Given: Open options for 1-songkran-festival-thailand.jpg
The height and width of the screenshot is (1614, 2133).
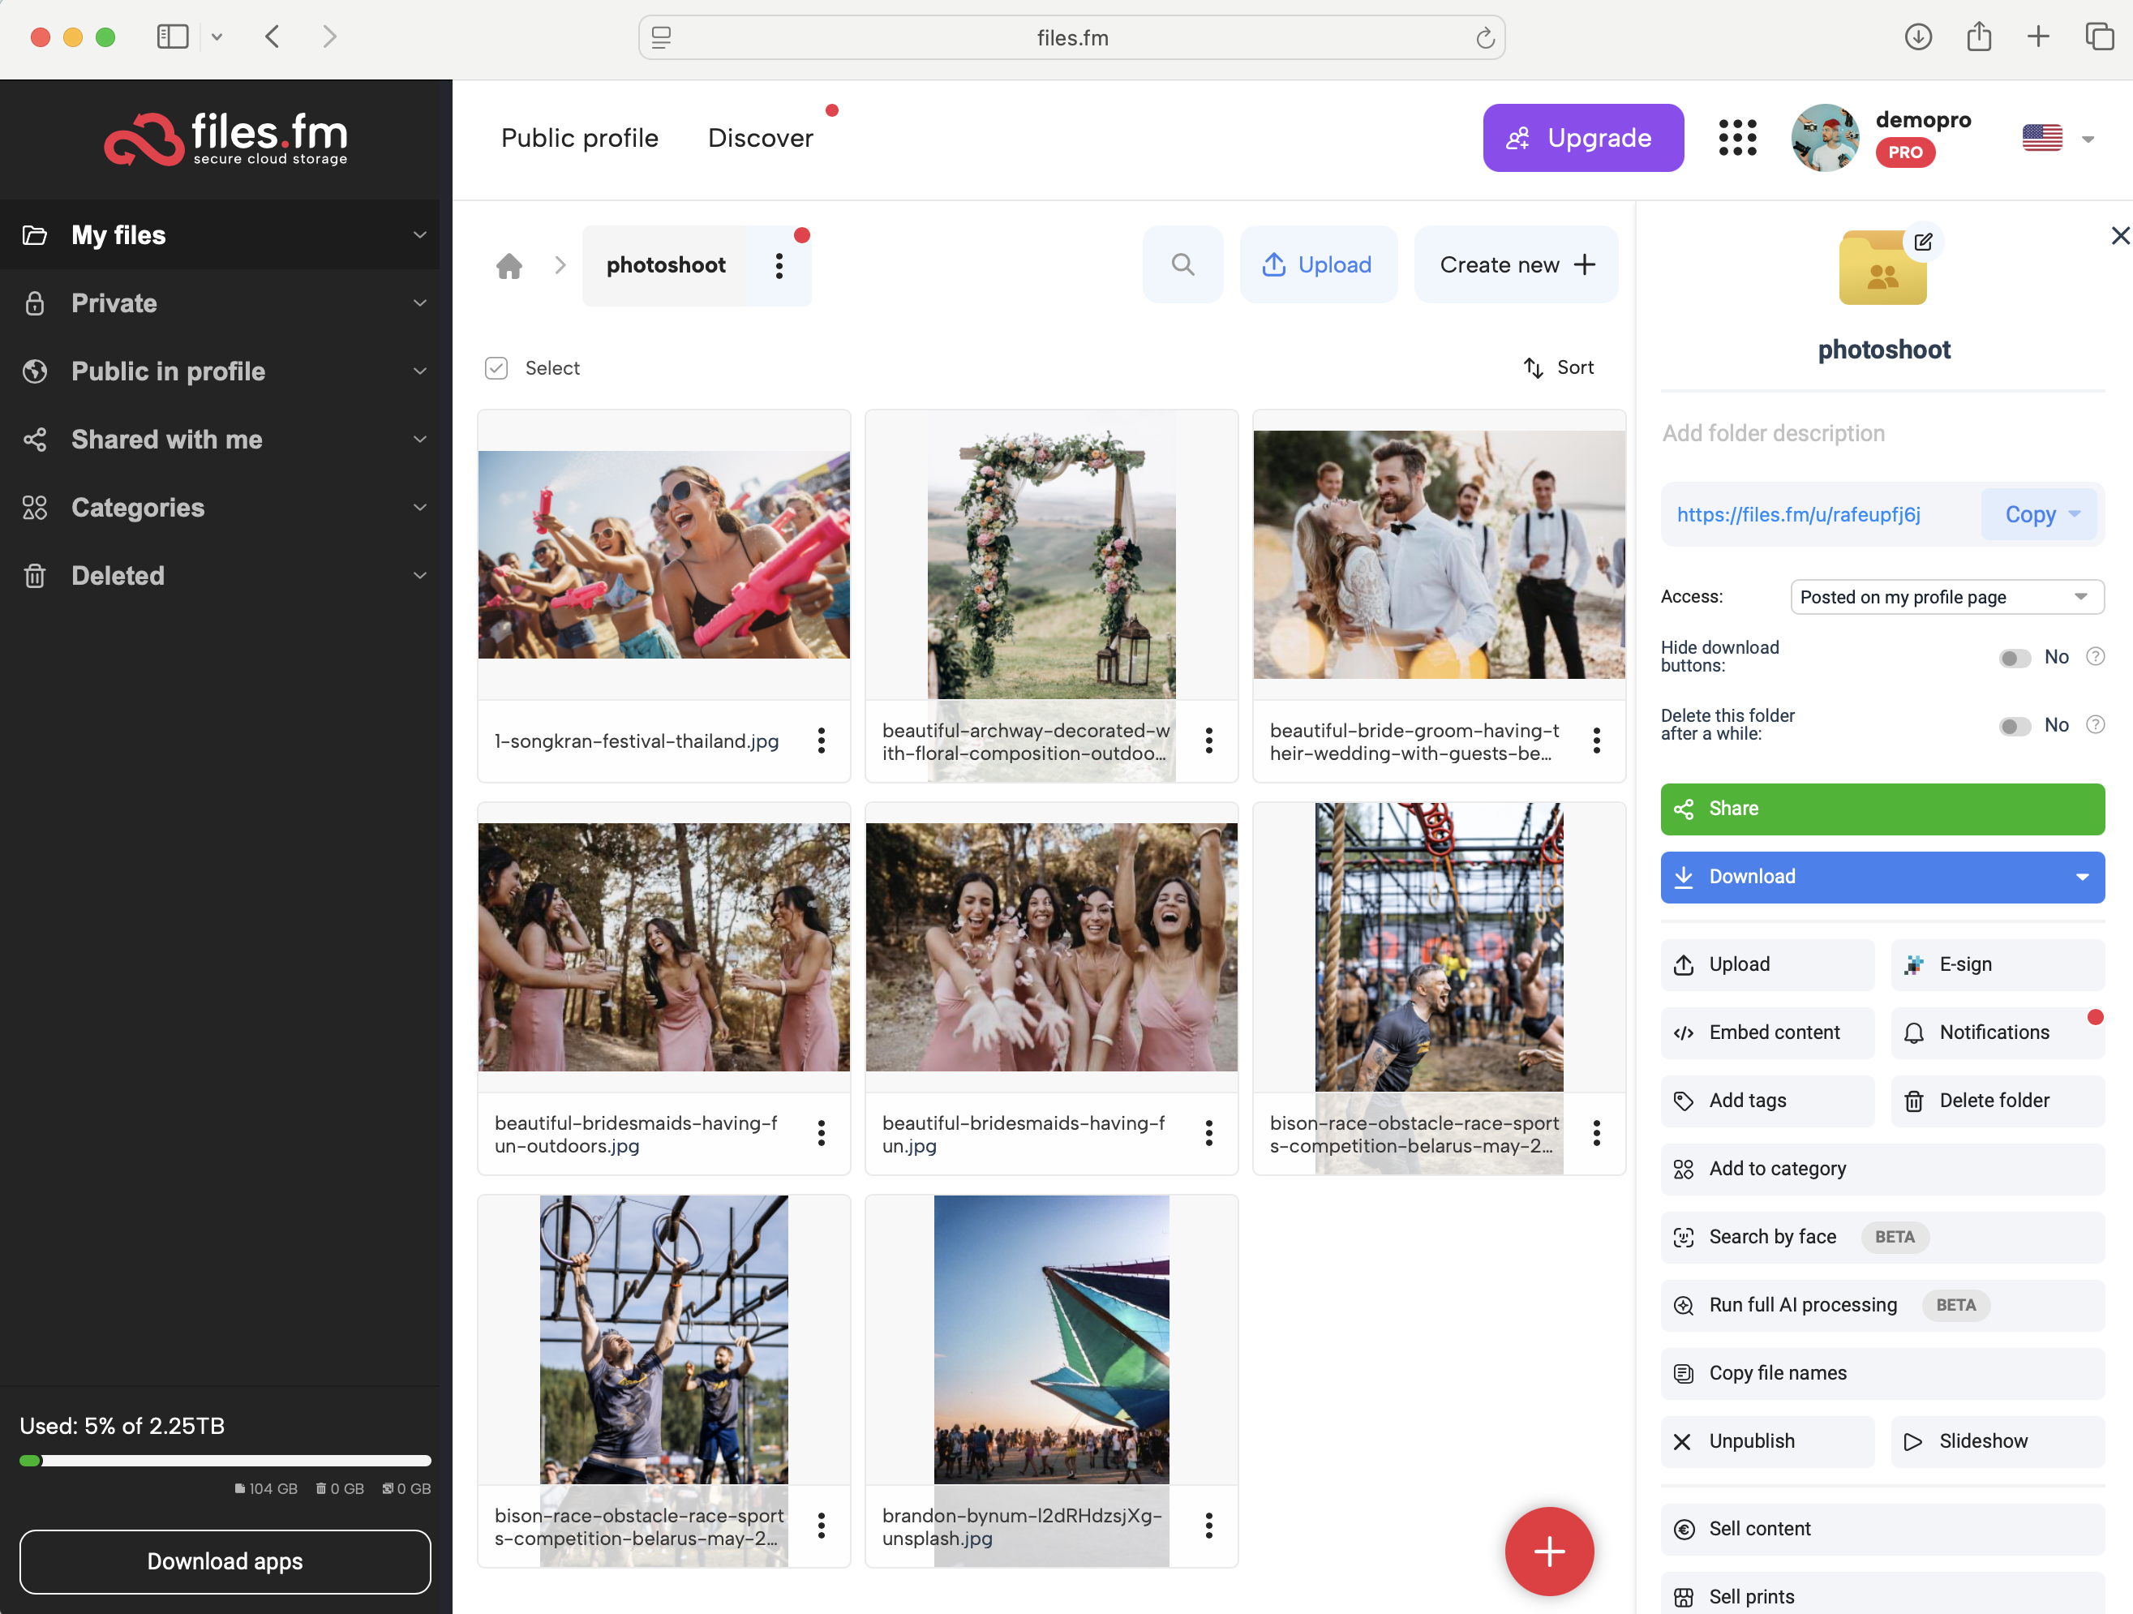Looking at the screenshot, I should coord(822,740).
